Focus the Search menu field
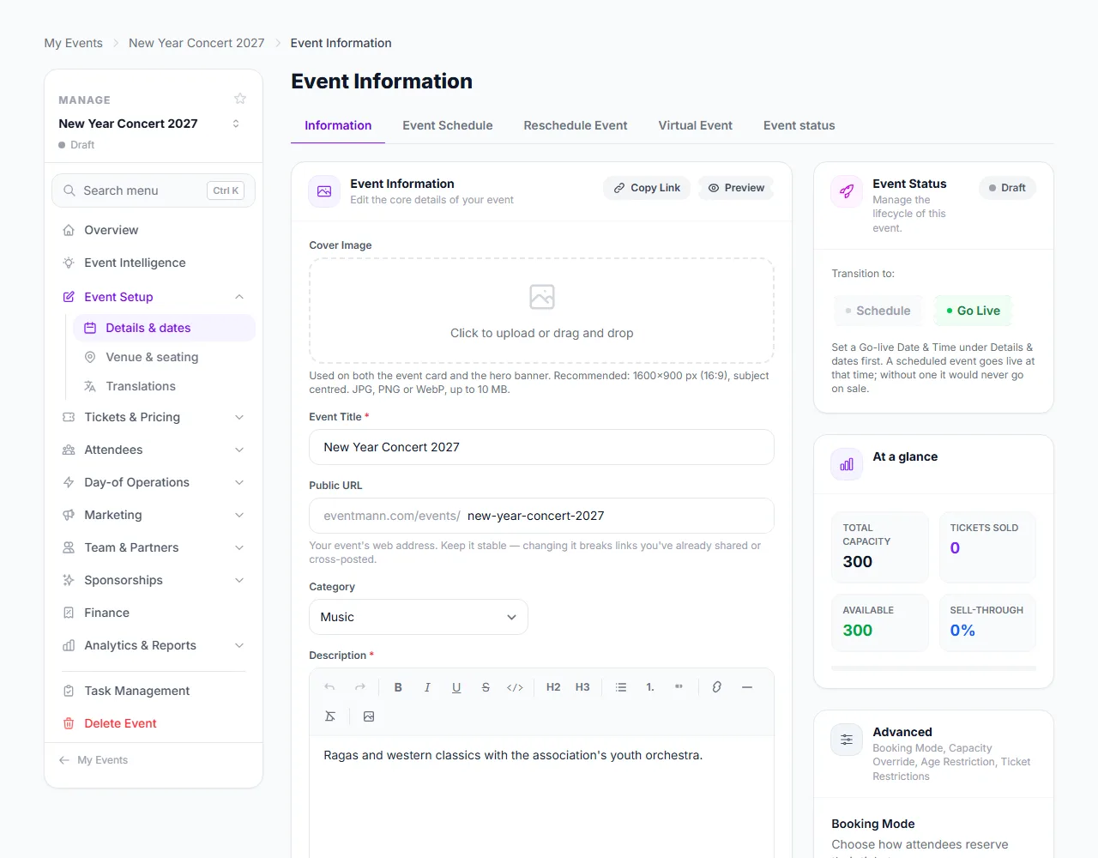This screenshot has height=858, width=1098. pyautogui.click(x=154, y=190)
